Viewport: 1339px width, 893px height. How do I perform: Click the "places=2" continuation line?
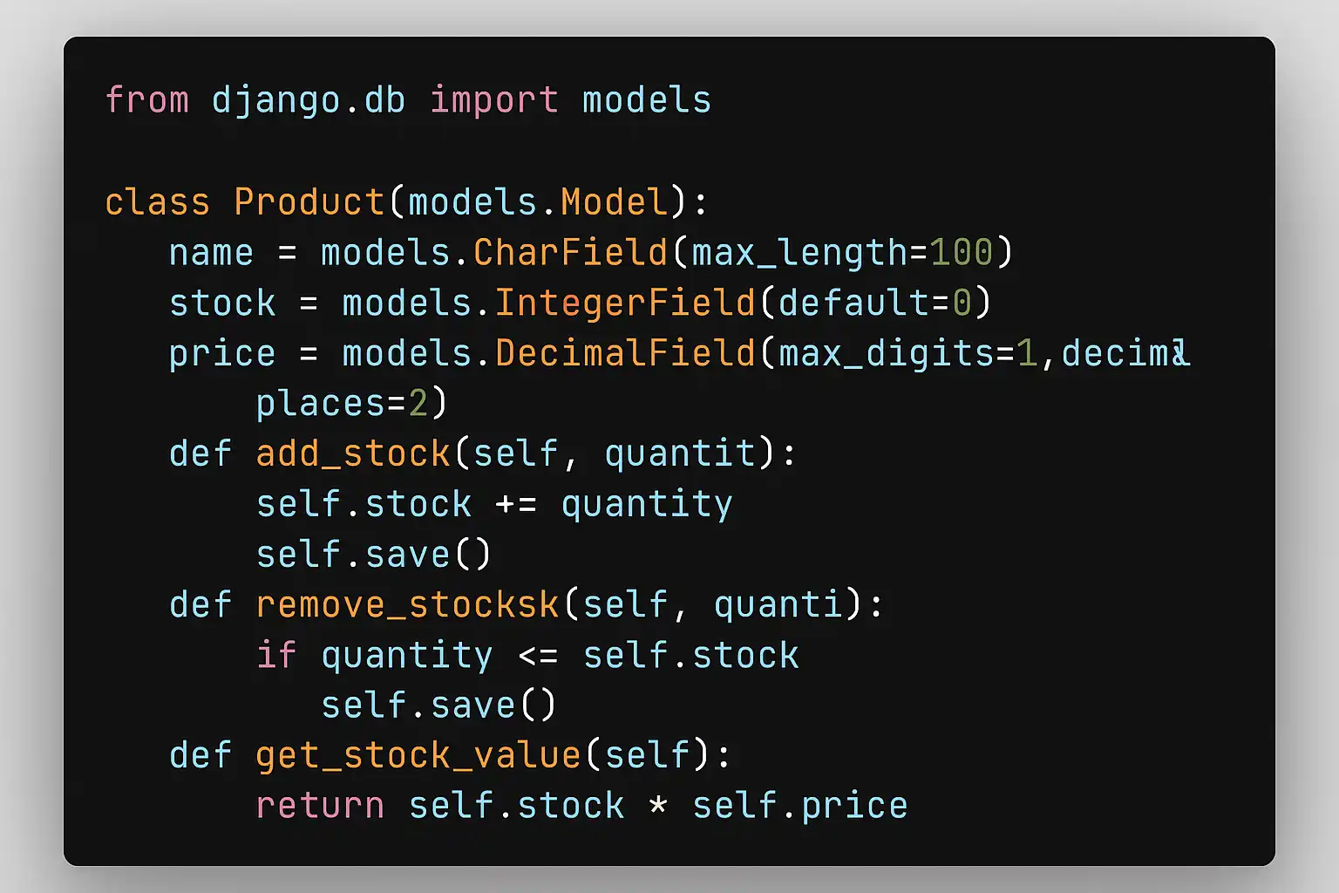[351, 404]
